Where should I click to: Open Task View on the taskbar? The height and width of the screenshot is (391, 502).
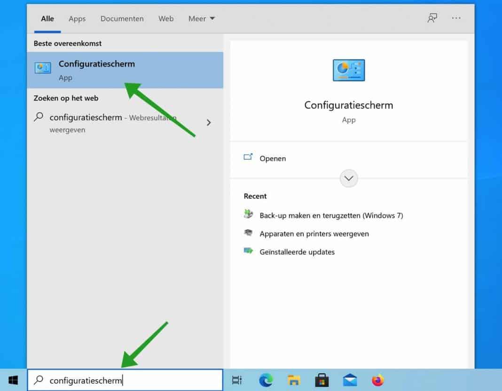[237, 380]
